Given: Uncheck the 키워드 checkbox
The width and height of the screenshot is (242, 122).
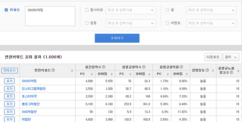Looking at the screenshot, I should [x=6, y=10].
